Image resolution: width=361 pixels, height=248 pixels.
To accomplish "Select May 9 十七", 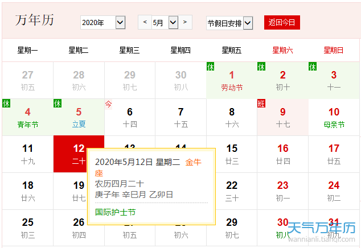I will pos(283,117).
